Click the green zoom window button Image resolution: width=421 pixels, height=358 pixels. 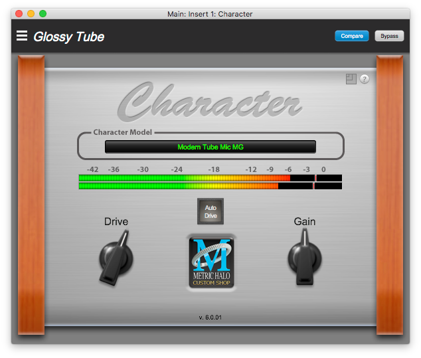pos(43,13)
